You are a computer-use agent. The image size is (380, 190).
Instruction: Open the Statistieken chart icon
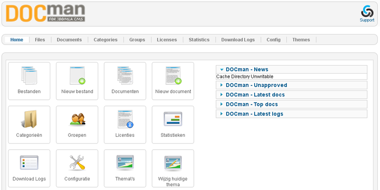pos(173,119)
